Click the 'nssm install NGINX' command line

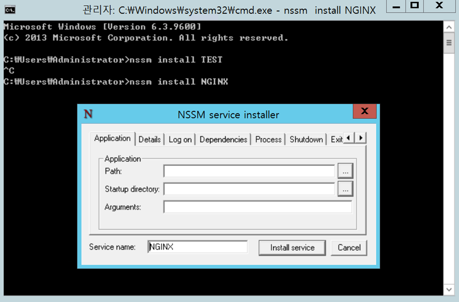(116, 82)
